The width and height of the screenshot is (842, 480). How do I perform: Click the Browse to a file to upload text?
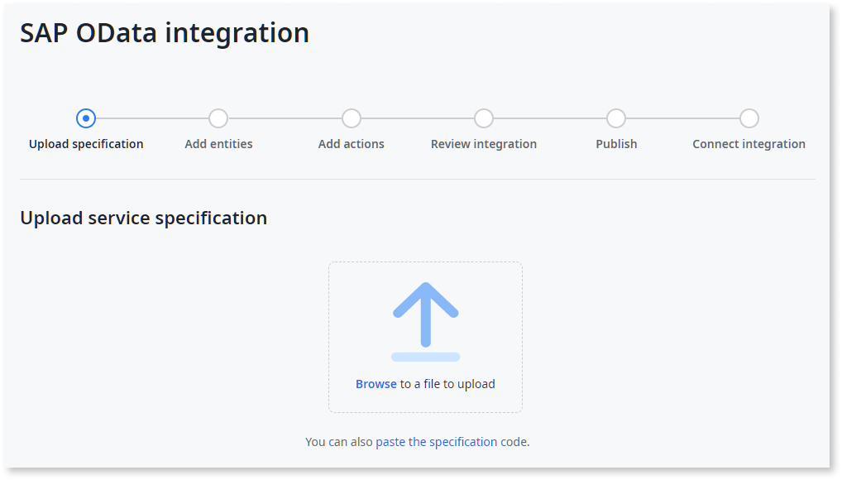(425, 383)
